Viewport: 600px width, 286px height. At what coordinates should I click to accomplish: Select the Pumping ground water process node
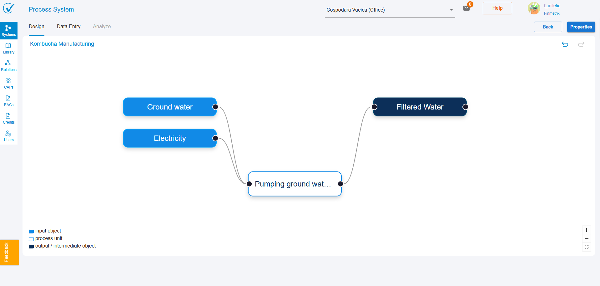[295, 184]
